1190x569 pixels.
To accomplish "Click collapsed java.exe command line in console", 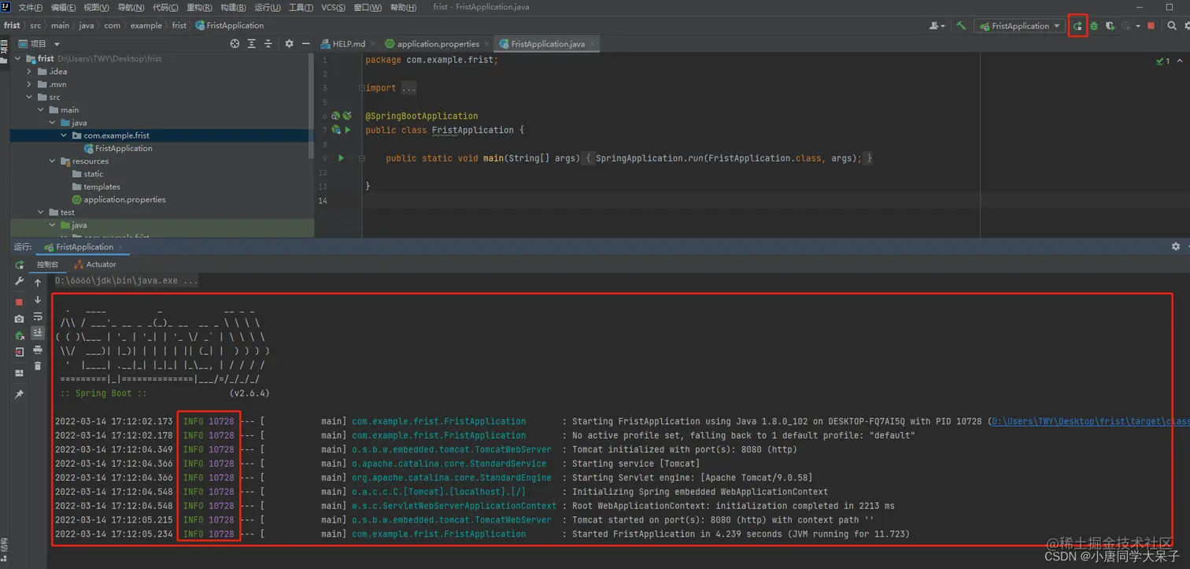I will coord(127,281).
